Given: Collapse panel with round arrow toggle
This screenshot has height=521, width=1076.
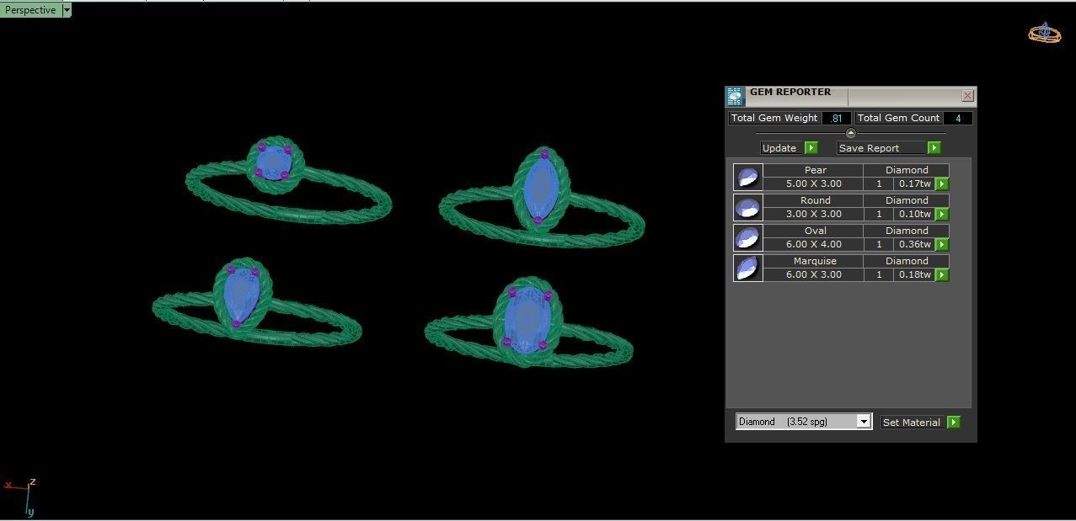Looking at the screenshot, I should [x=850, y=133].
